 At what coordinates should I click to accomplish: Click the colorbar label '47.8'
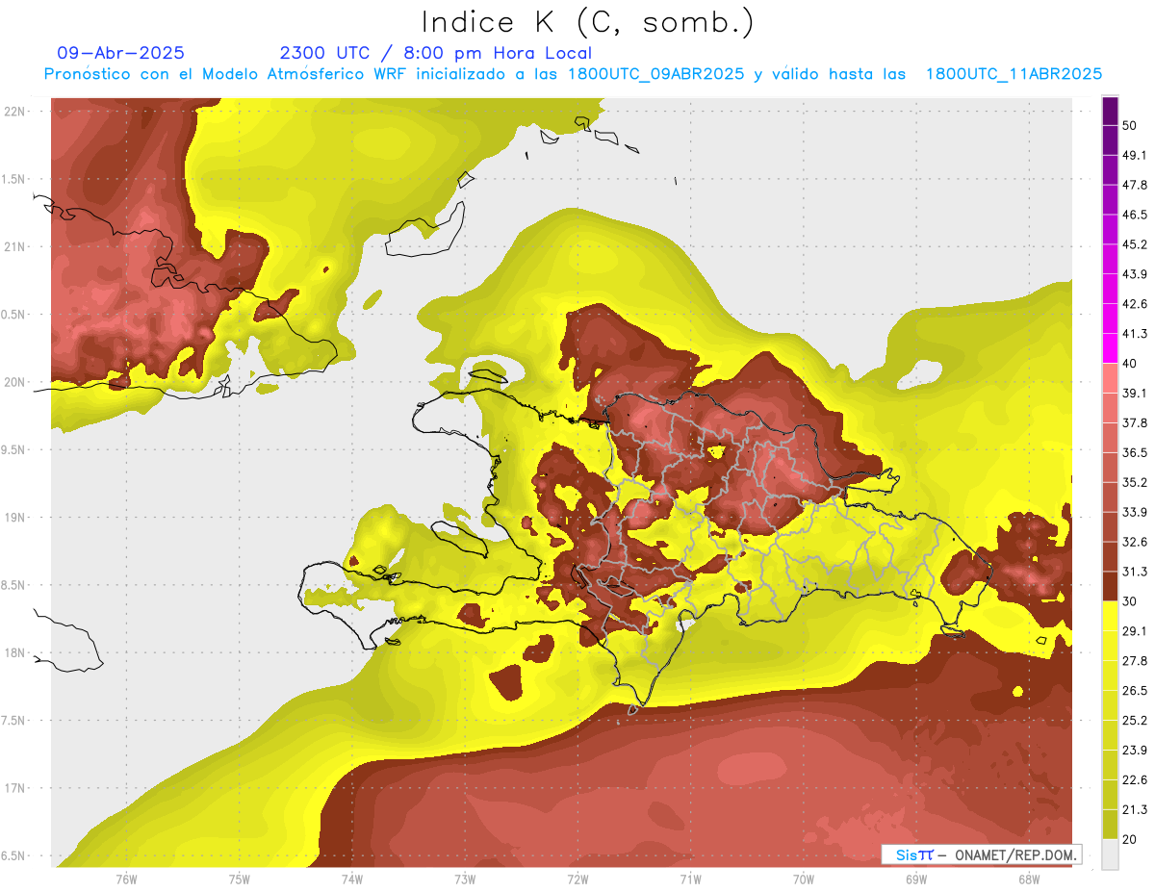pyautogui.click(x=1135, y=186)
